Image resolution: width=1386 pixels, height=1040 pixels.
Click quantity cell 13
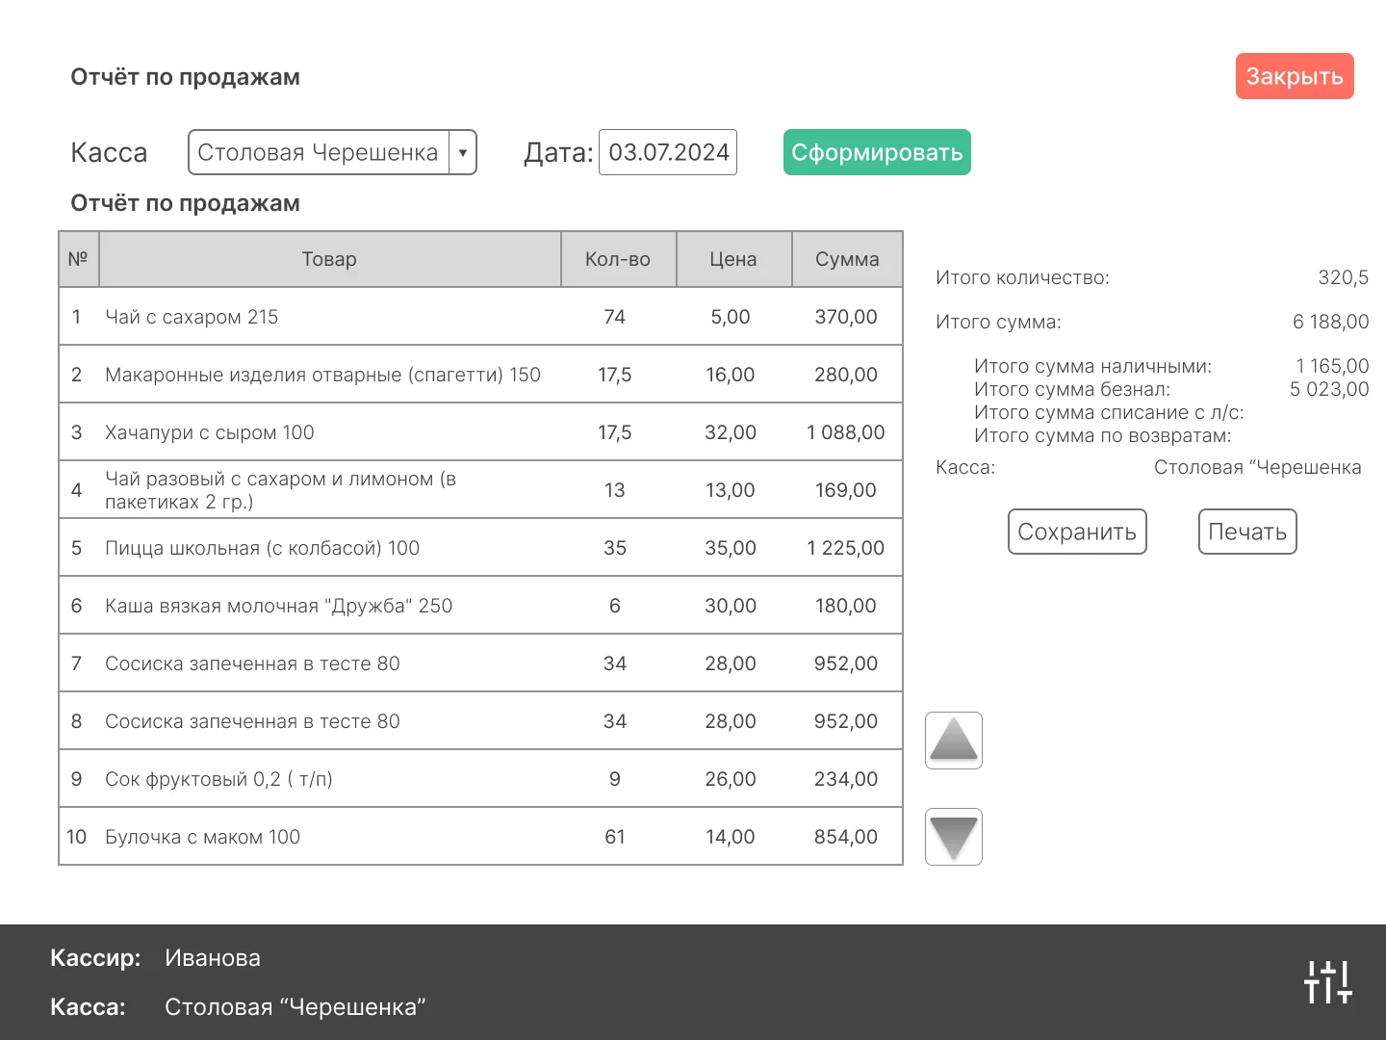(615, 490)
